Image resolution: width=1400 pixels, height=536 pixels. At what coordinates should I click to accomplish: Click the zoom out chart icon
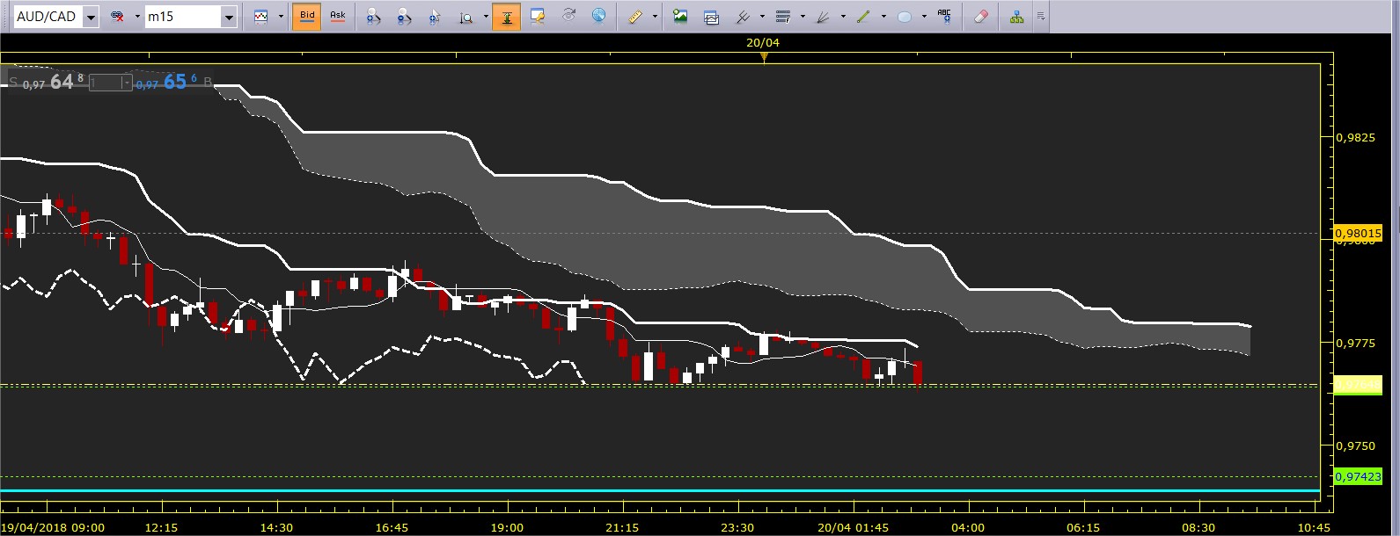click(404, 16)
